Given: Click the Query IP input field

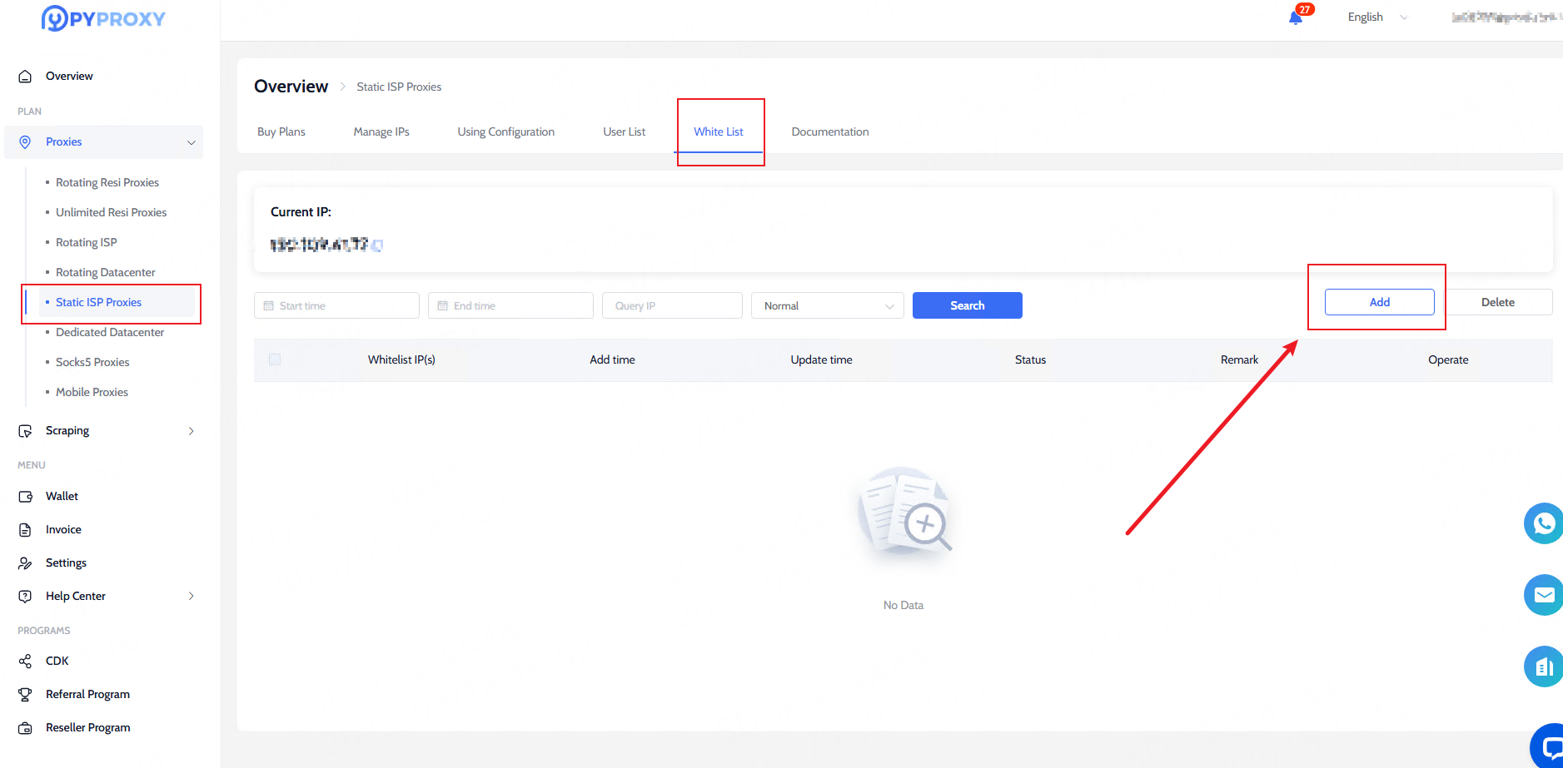Looking at the screenshot, I should [672, 306].
